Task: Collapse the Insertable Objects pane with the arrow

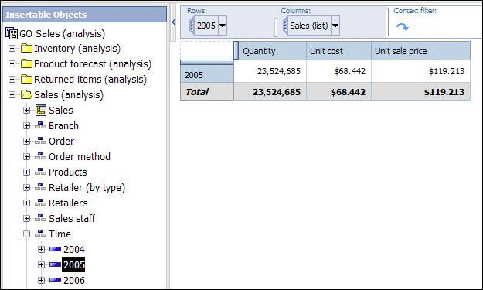Action: click(173, 22)
